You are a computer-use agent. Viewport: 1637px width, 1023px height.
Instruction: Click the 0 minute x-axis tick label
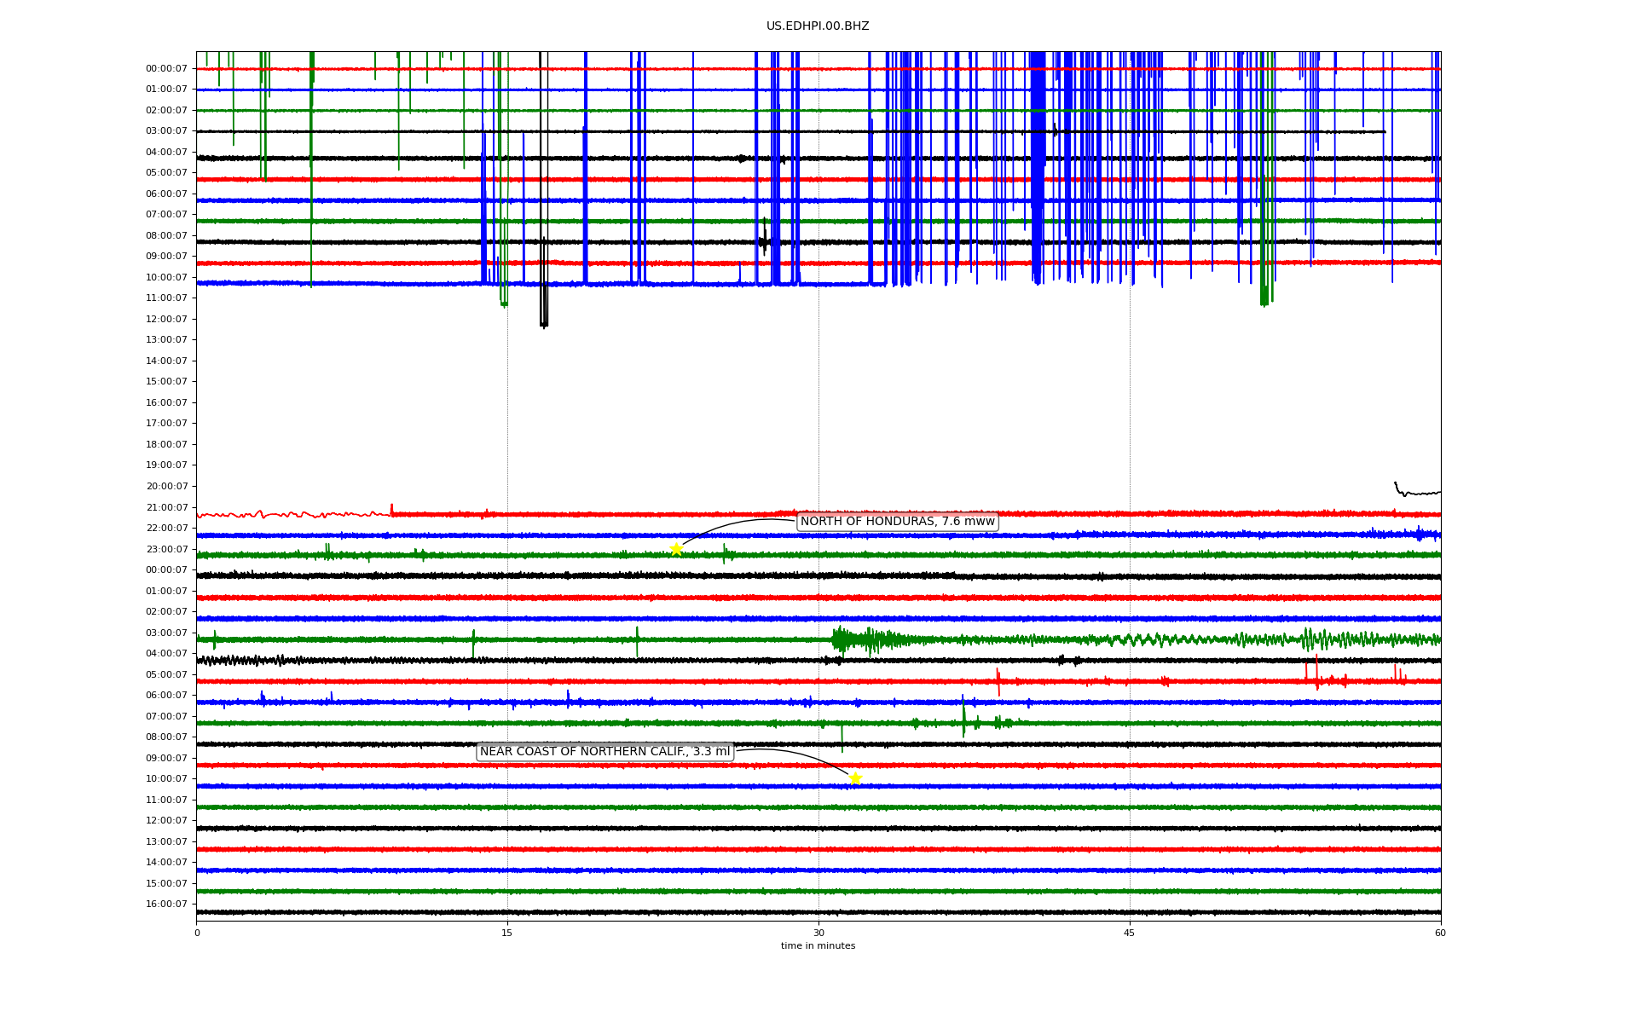click(x=197, y=933)
